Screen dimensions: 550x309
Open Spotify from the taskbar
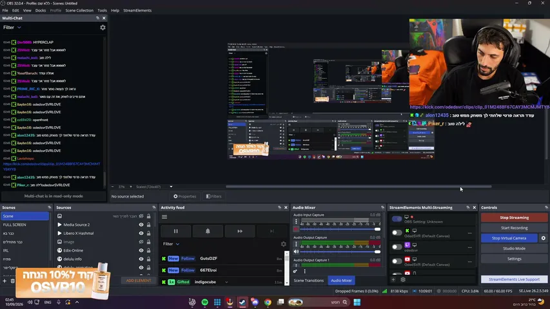click(x=205, y=302)
